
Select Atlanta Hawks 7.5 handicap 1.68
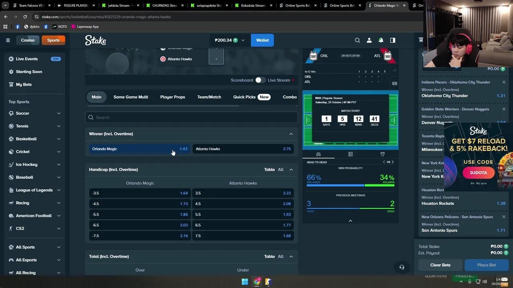pyautogui.click(x=243, y=236)
